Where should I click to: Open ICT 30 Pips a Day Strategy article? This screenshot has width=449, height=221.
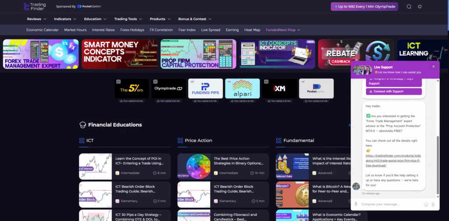tap(125, 215)
